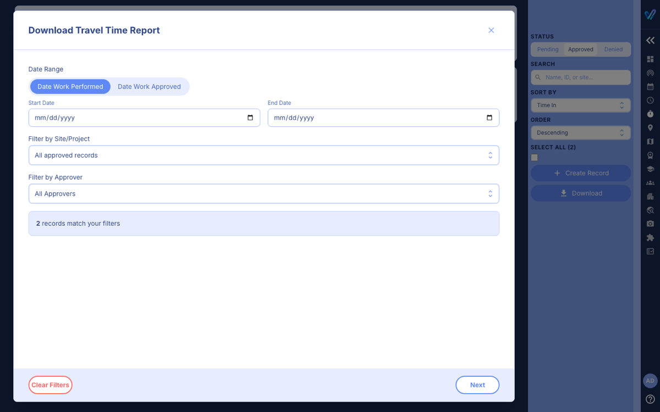Open the graduation cap icon in sidebar
The height and width of the screenshot is (412, 660).
(650, 169)
